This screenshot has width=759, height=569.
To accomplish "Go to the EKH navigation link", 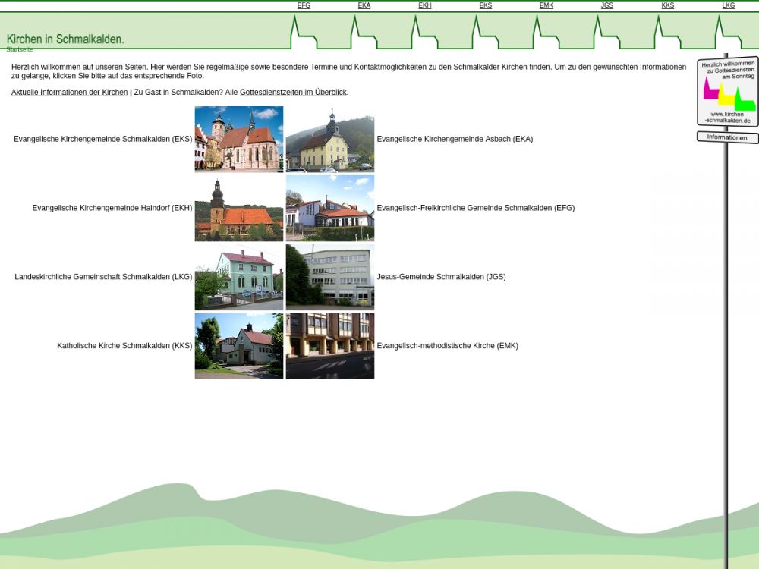I will (425, 5).
